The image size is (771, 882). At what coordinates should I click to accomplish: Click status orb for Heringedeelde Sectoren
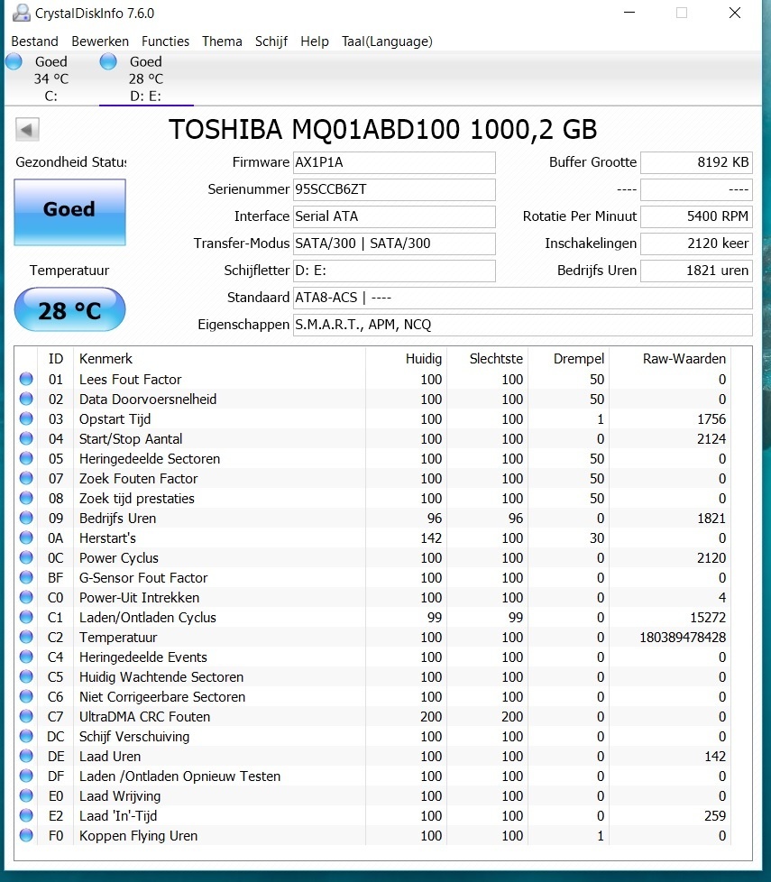click(x=26, y=458)
